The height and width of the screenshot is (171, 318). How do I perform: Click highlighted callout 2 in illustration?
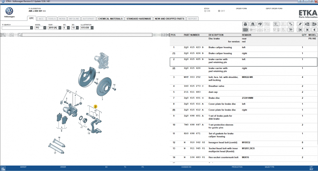(95, 106)
